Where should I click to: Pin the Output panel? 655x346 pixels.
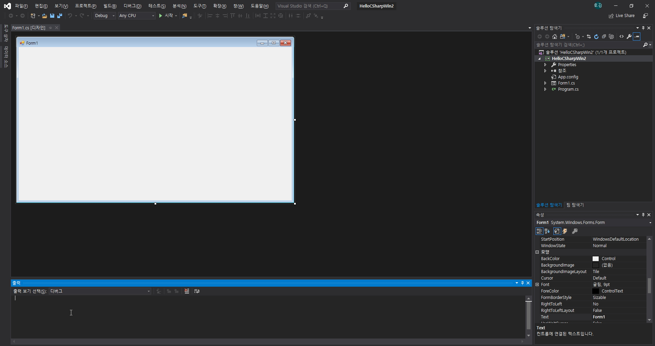tap(522, 283)
